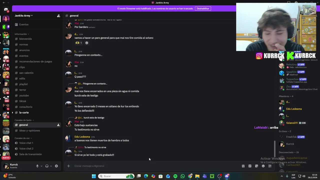Open Windows Start button
Viewport: 320px width, 180px height.
(x=94, y=176)
